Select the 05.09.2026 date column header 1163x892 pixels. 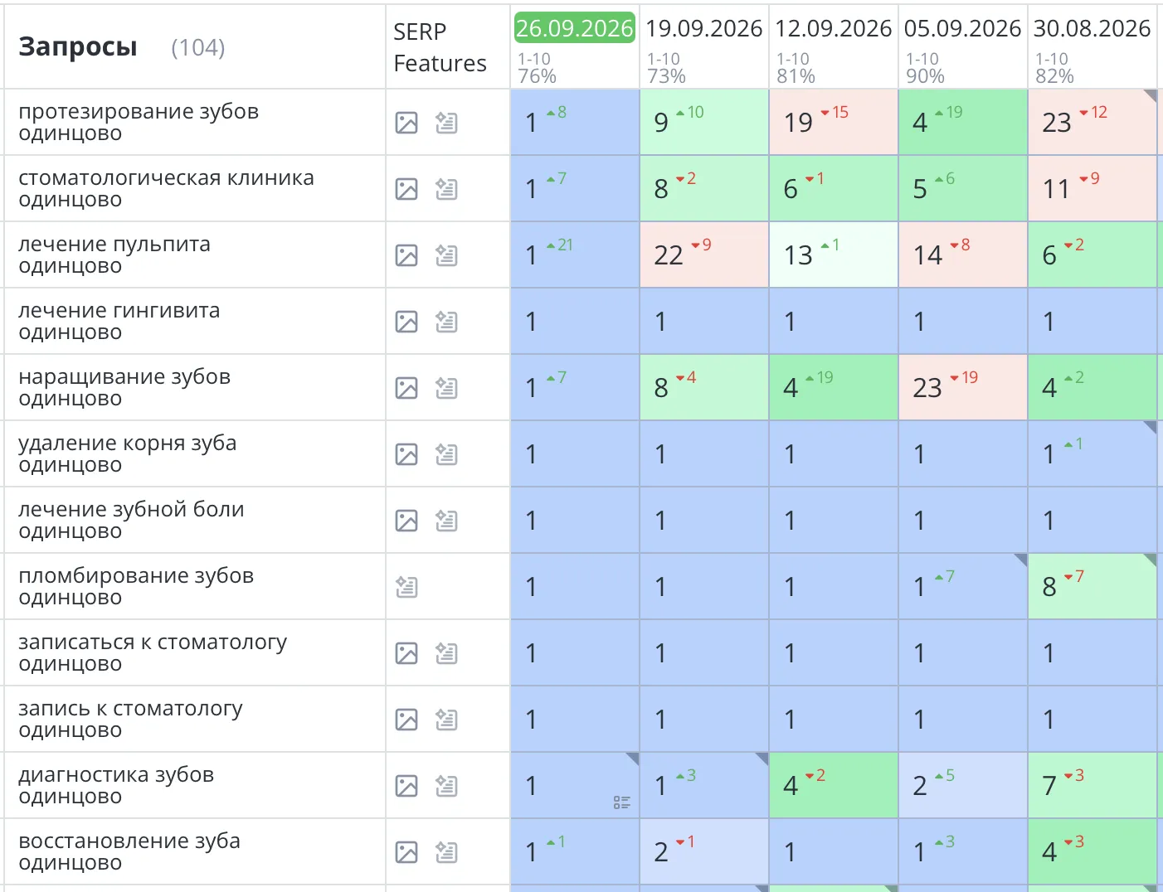(x=963, y=28)
